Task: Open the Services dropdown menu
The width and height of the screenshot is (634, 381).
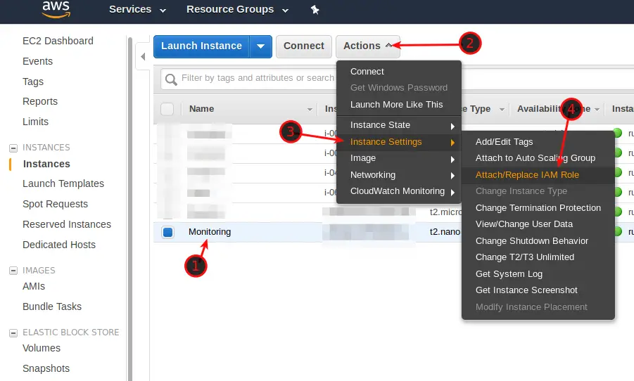Action: (x=137, y=9)
